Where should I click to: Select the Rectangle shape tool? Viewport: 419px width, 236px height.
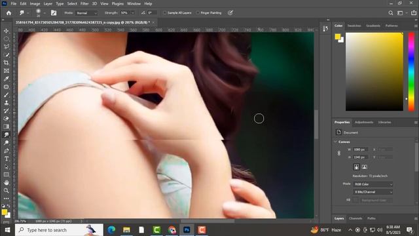(x=6, y=174)
